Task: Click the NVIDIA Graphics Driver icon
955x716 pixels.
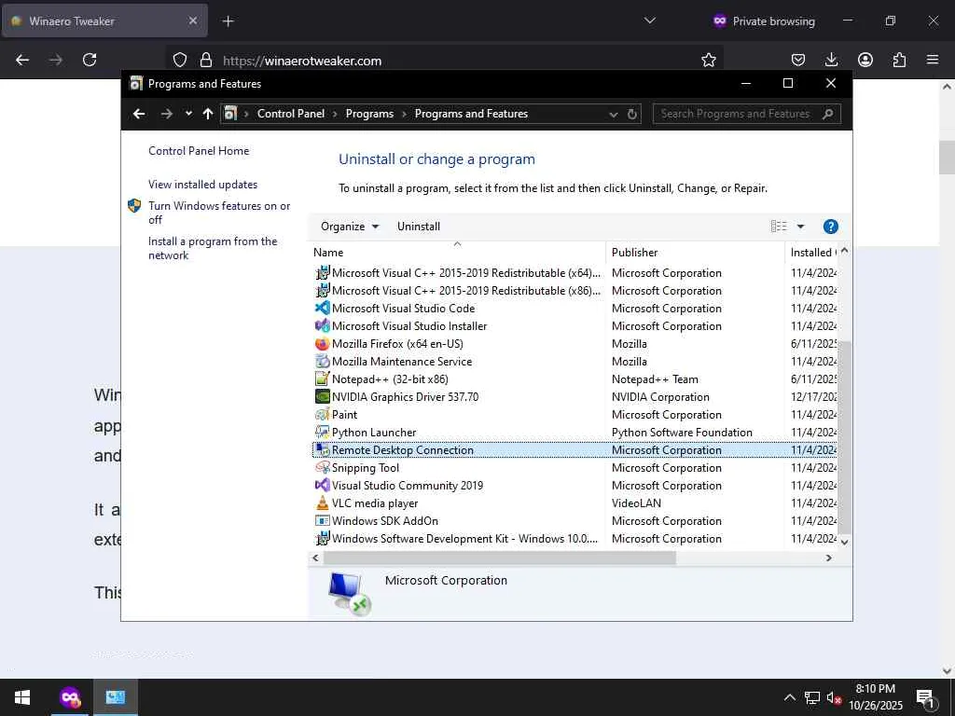Action: pos(322,396)
